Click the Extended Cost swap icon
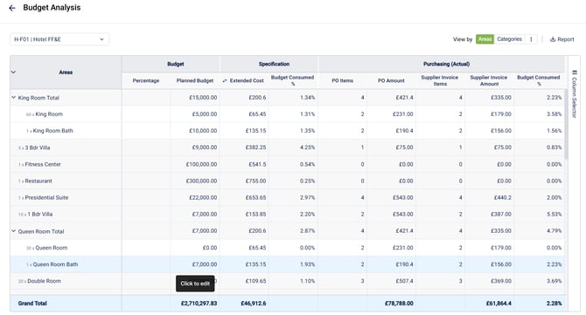586x315 pixels. [224, 80]
